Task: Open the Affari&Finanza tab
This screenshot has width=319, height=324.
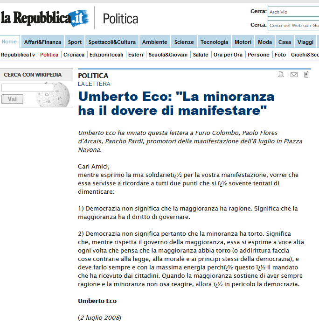Action: (42, 42)
